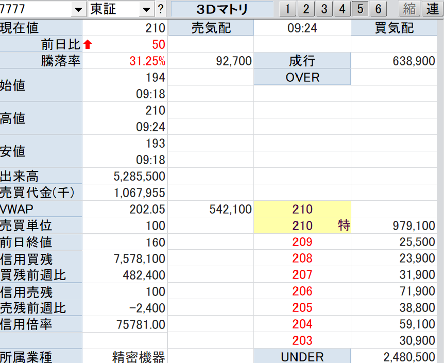Click the market buy volume 638,900
This screenshot has width=444, height=363.
(414, 61)
